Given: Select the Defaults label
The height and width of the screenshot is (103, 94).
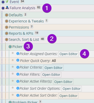Looking at the screenshot, I should click(x=16, y=15).
